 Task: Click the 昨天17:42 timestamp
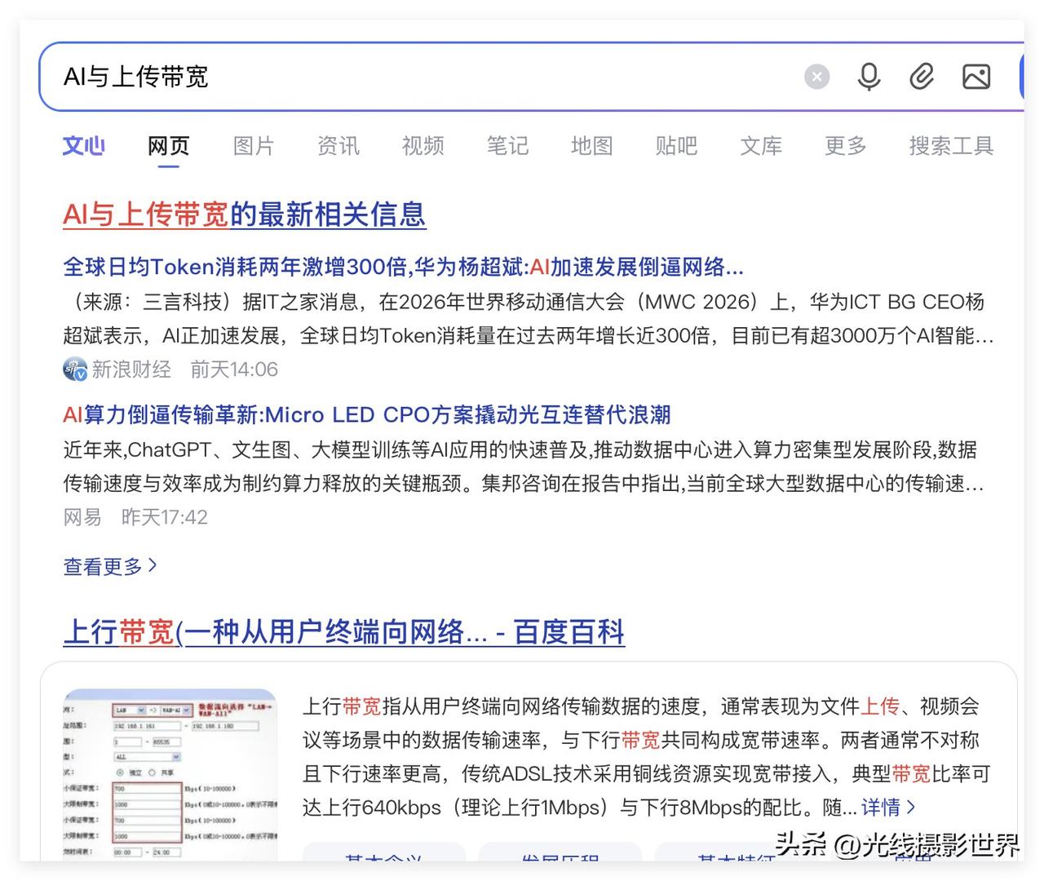[x=165, y=517]
